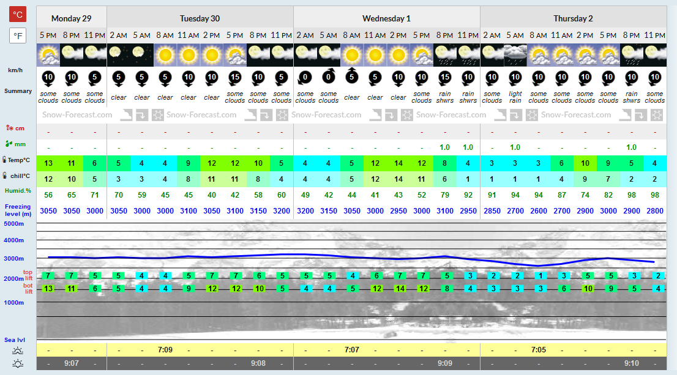This screenshot has width=677, height=375.
Task: Open the Tuesday 30 day header
Action: [x=200, y=18]
